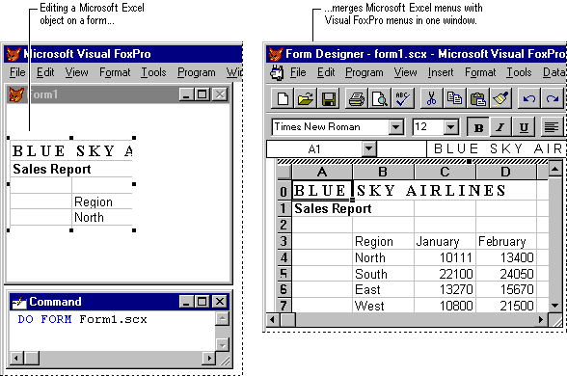Click fox icon in Form Designer title bar
Screen dimensions: 567x376
coord(276,54)
